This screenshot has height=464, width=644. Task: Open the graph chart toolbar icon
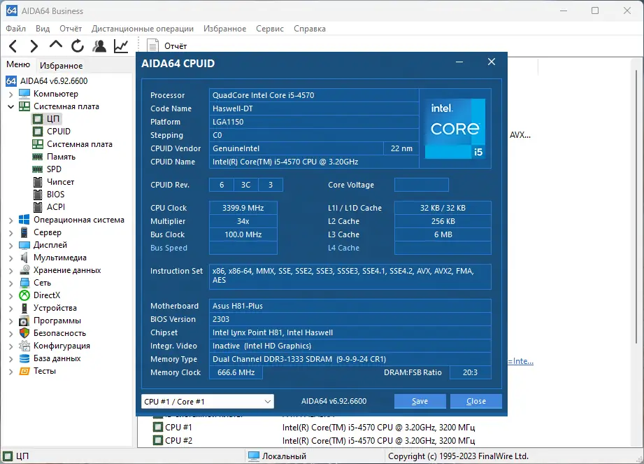click(x=121, y=46)
